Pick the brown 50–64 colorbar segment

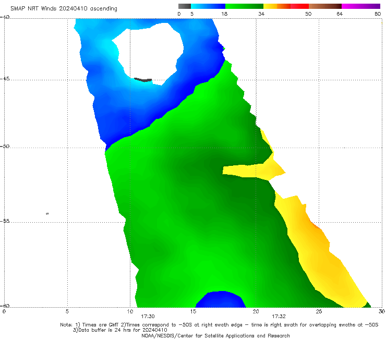(325, 6)
